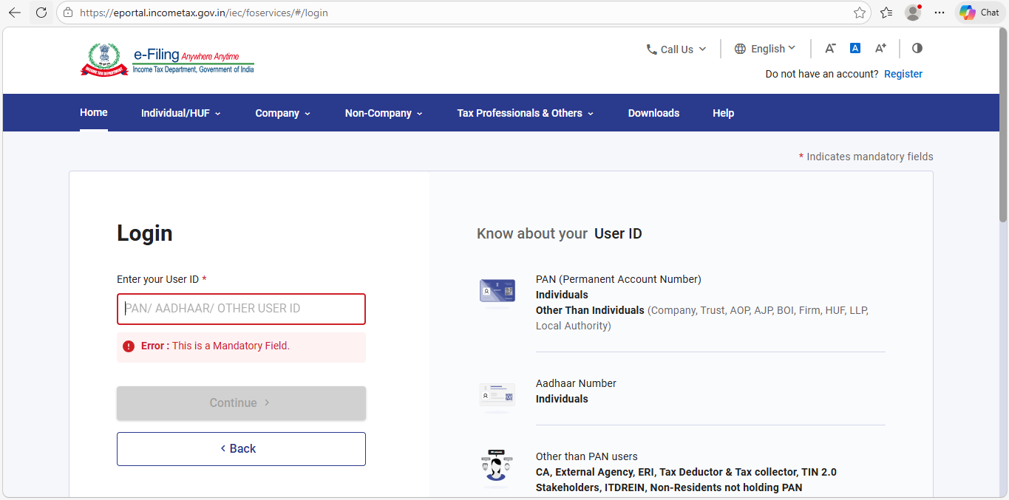Expand the Tax Professionals & Others menu
The height and width of the screenshot is (500, 1009).
[x=520, y=112]
